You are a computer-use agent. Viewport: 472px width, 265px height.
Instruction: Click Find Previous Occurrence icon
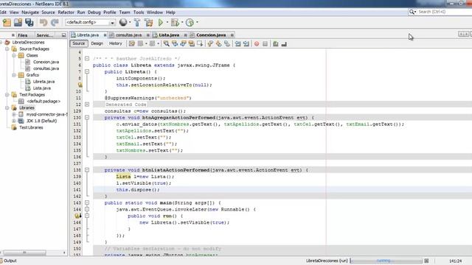tap(175, 44)
